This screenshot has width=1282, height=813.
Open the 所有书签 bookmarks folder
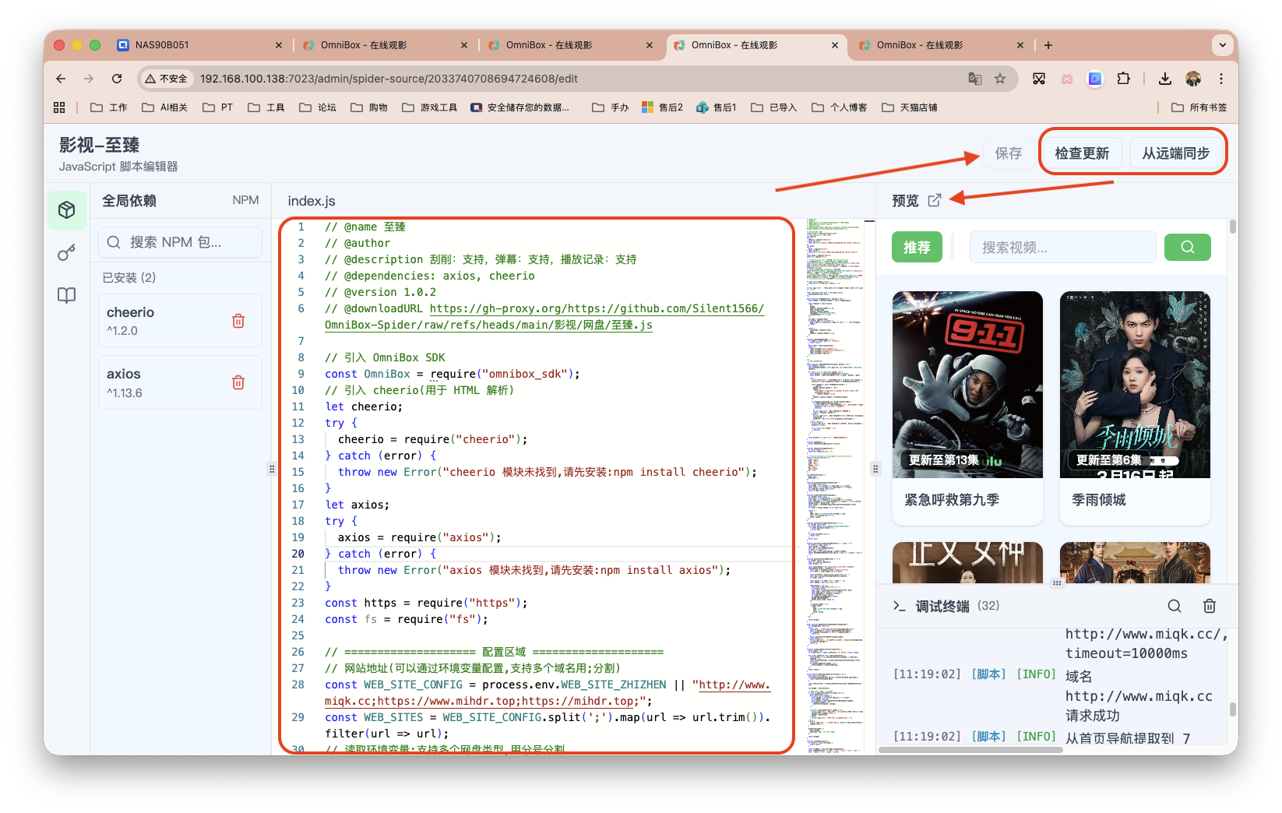click(1199, 107)
